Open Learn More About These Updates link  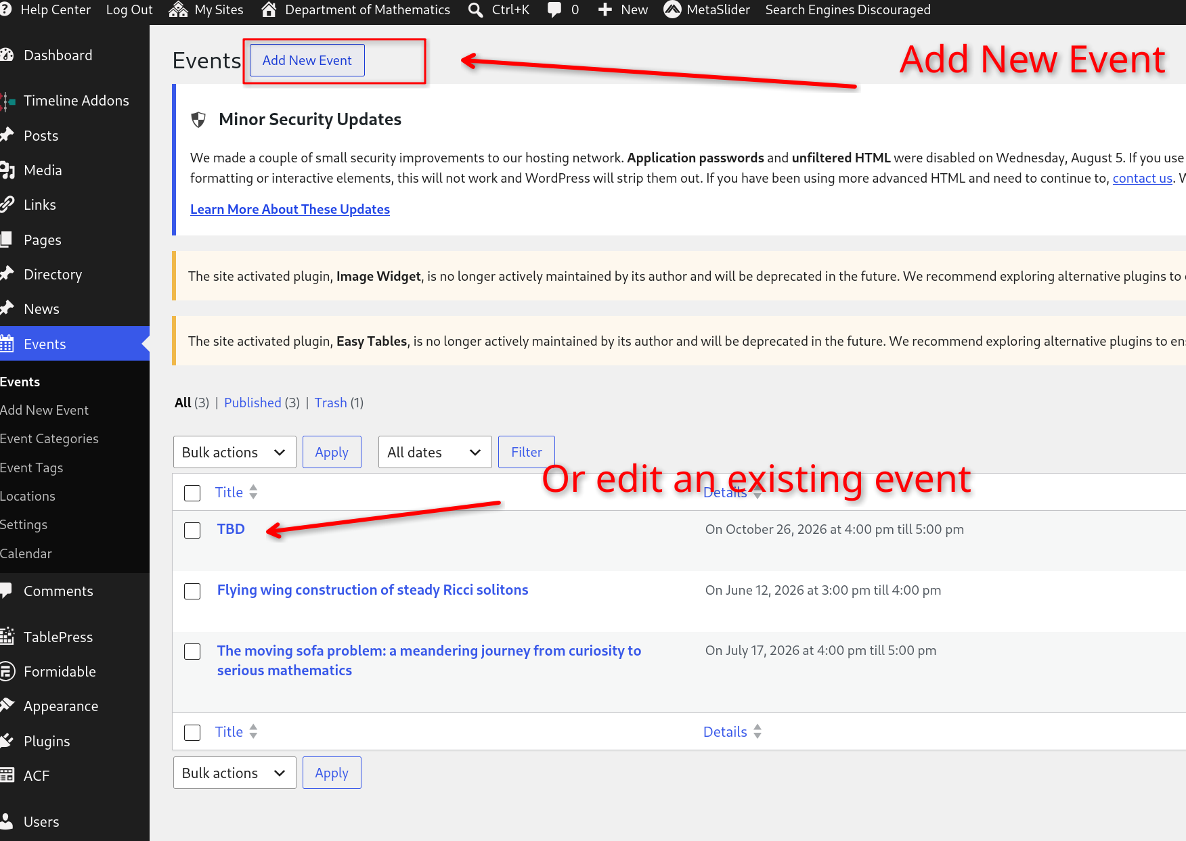click(290, 209)
